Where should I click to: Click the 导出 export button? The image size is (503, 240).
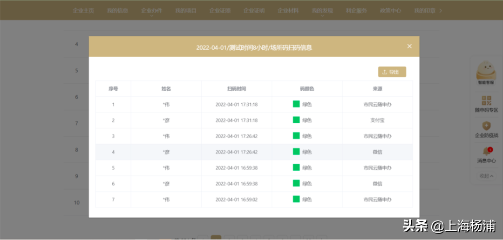coord(392,72)
